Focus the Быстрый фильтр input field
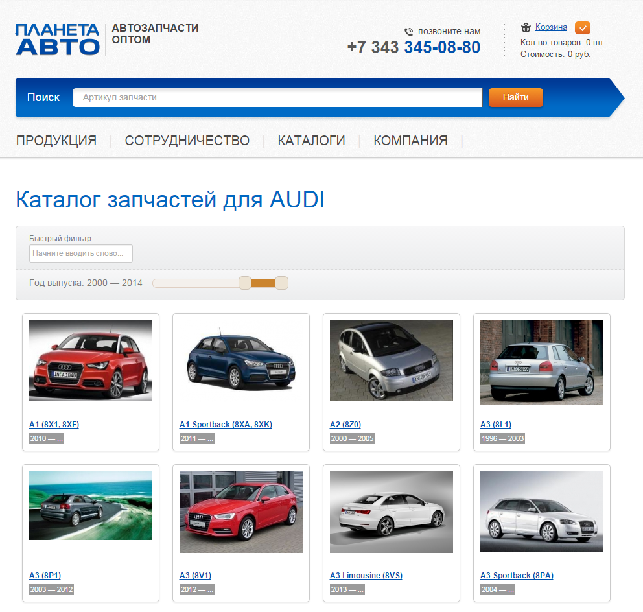This screenshot has height=612, width=643. click(x=81, y=253)
